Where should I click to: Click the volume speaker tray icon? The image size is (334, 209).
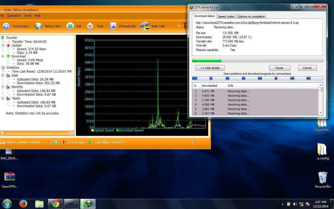pyautogui.click(x=295, y=204)
